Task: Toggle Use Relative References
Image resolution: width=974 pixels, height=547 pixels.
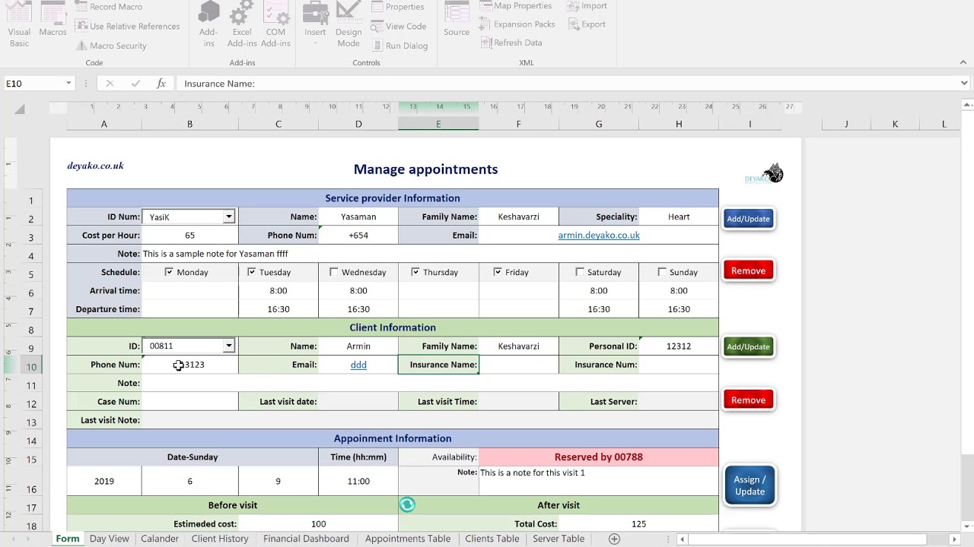Action: click(128, 26)
